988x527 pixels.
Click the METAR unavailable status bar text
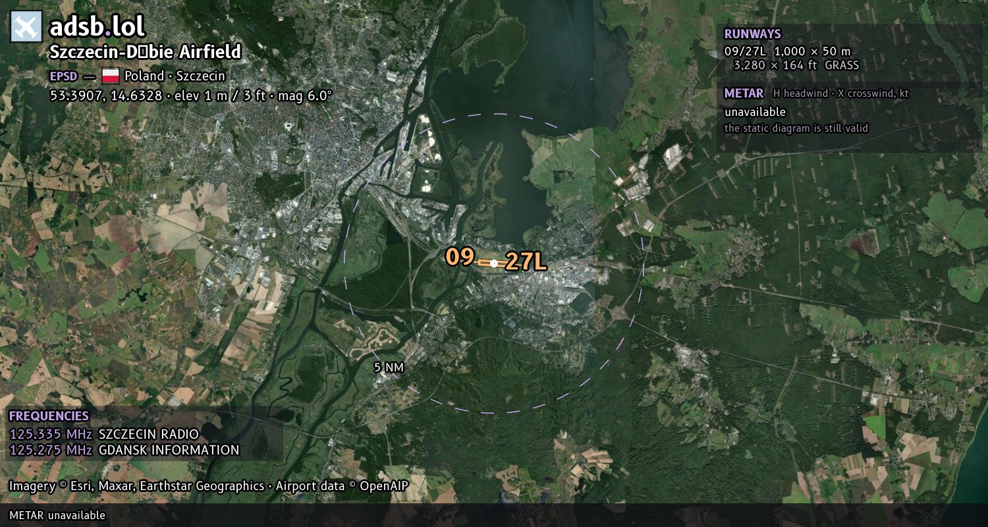point(57,515)
